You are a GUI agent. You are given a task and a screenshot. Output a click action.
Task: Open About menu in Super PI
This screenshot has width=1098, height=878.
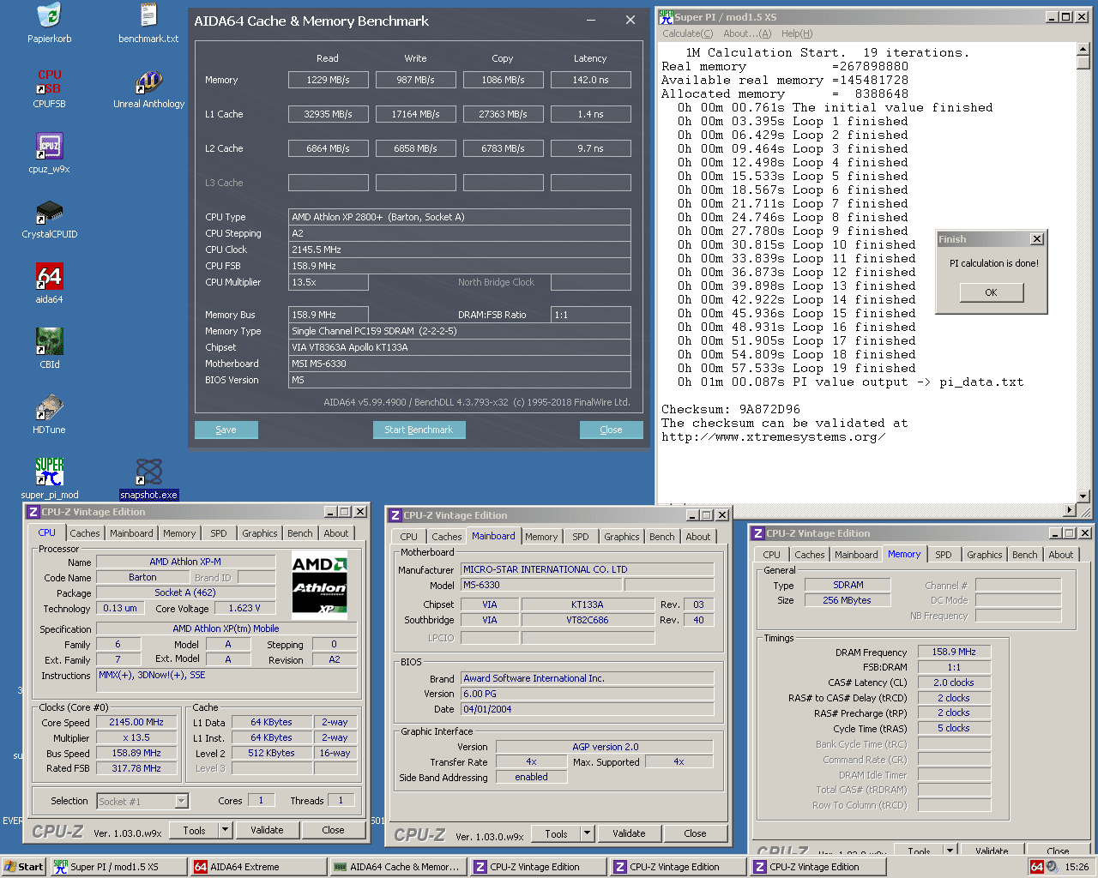point(747,33)
